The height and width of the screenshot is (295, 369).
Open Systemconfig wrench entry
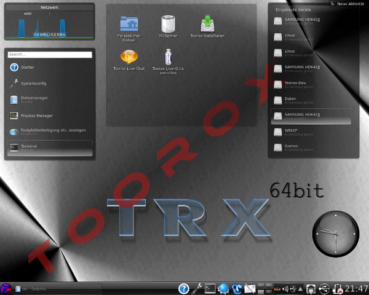(50, 84)
